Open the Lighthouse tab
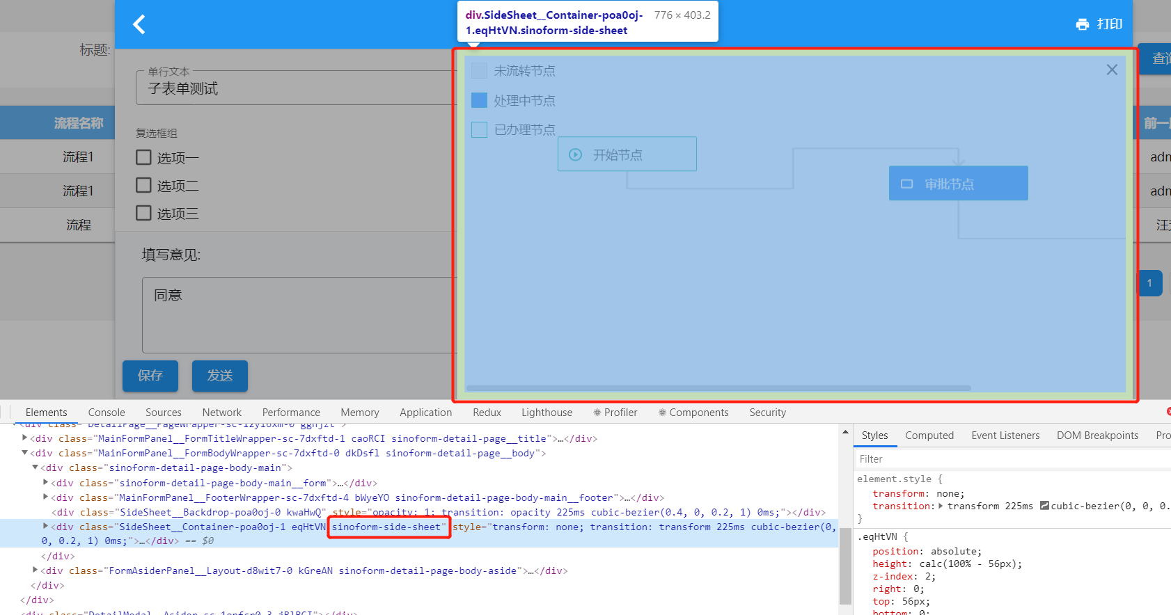Image resolution: width=1171 pixels, height=615 pixels. point(547,413)
